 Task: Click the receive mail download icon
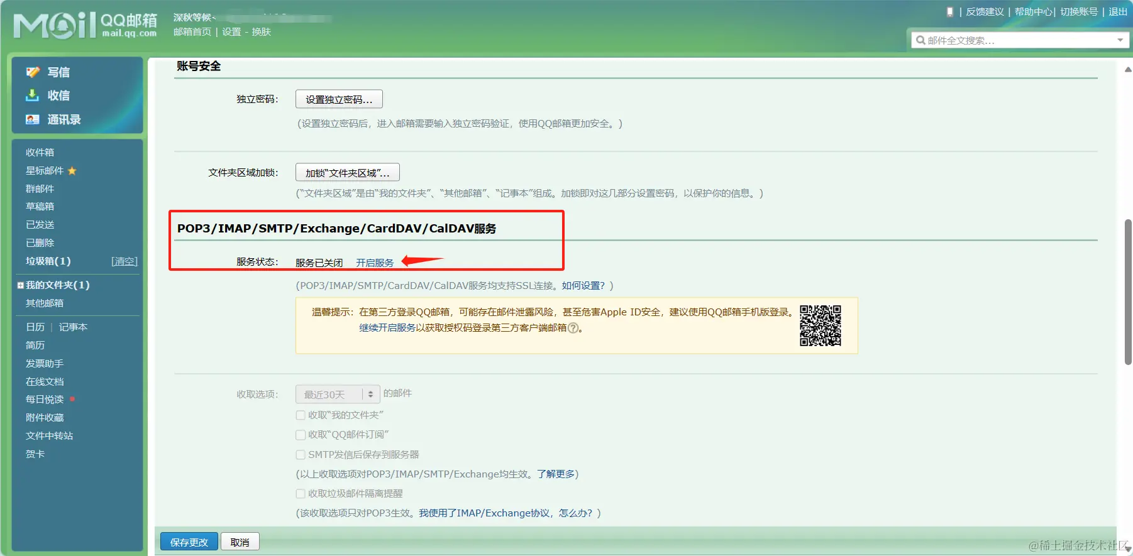pos(32,95)
